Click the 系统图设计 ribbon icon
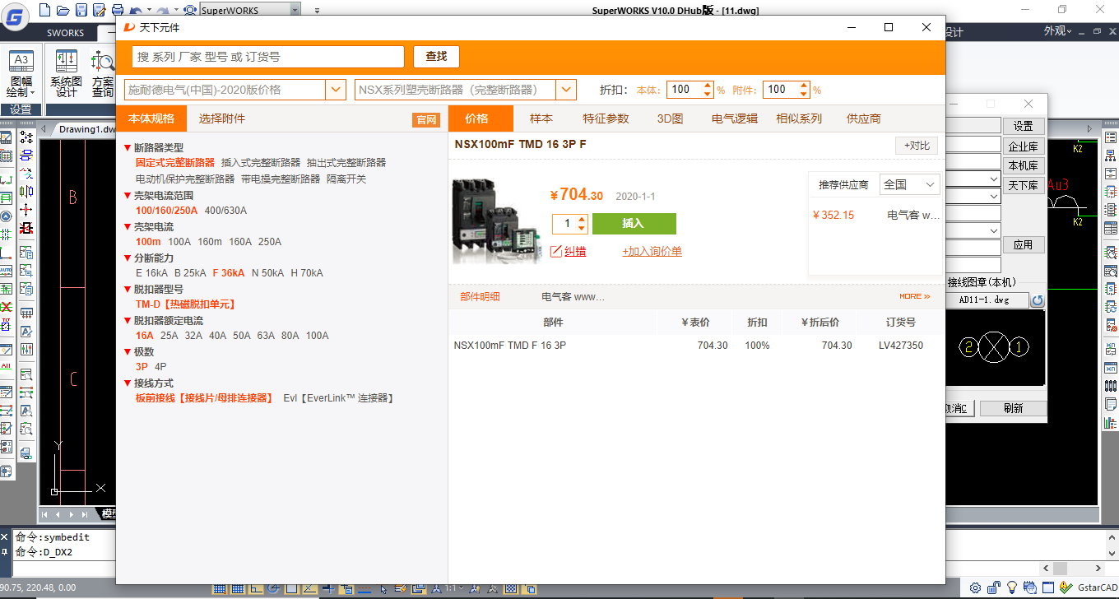The width and height of the screenshot is (1119, 599). (x=67, y=60)
